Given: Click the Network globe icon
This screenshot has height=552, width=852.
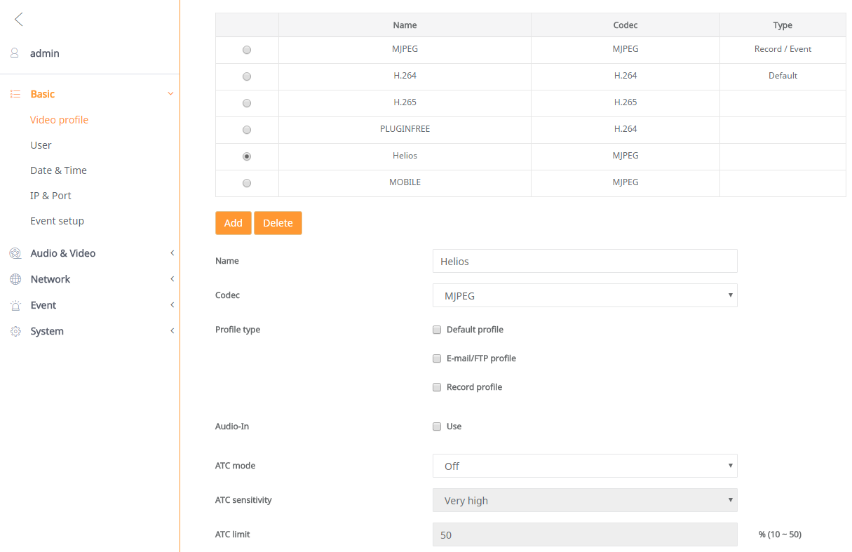Looking at the screenshot, I should (x=15, y=279).
